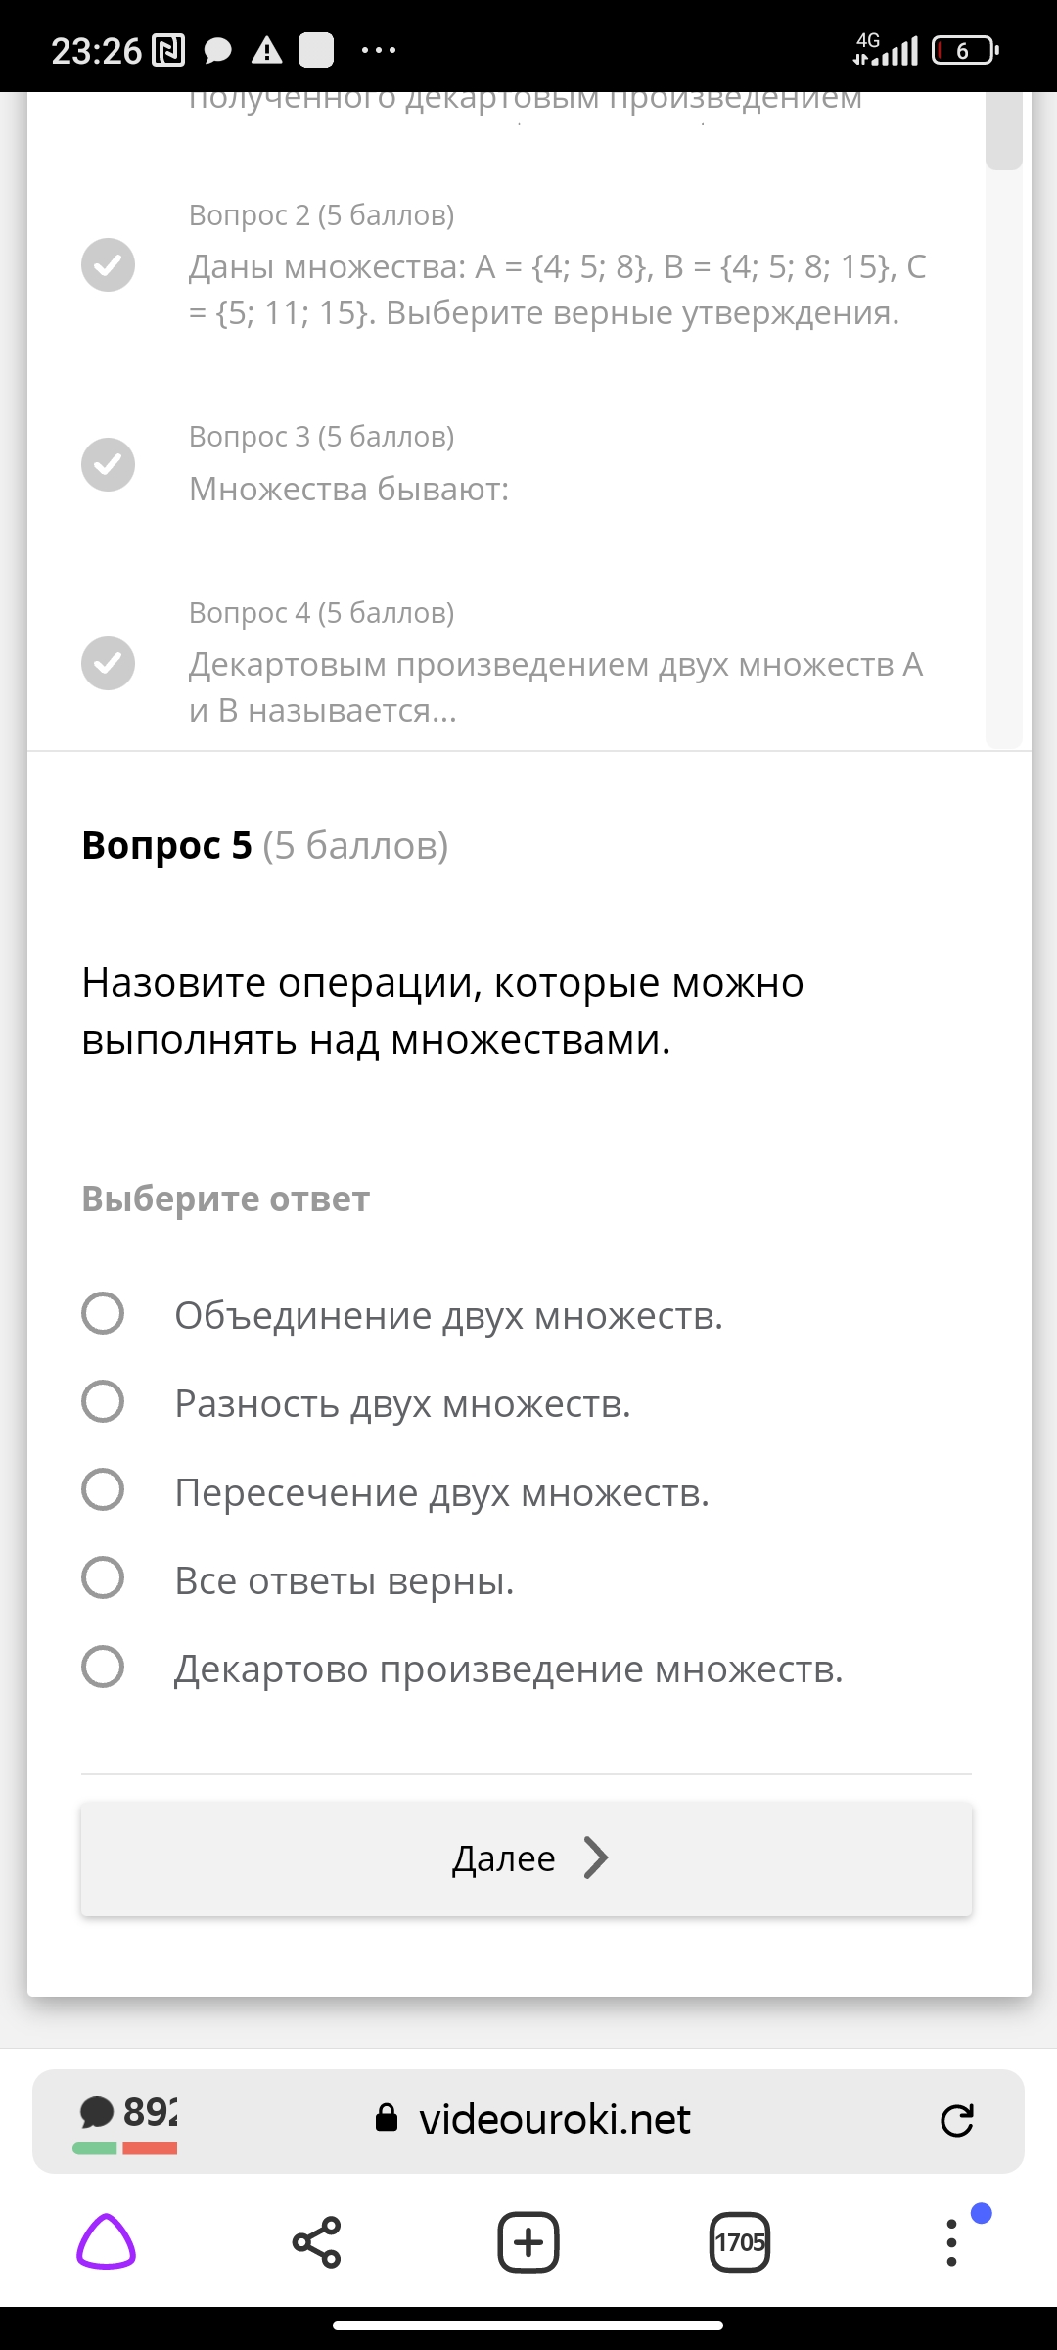The height and width of the screenshot is (2350, 1057).
Task: Add a new tab with plus icon
Action: (528, 2241)
